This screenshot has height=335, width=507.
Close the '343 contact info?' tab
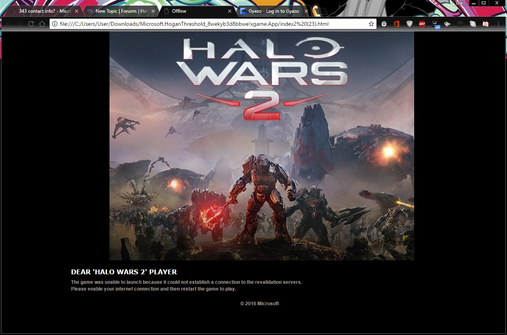click(x=77, y=11)
